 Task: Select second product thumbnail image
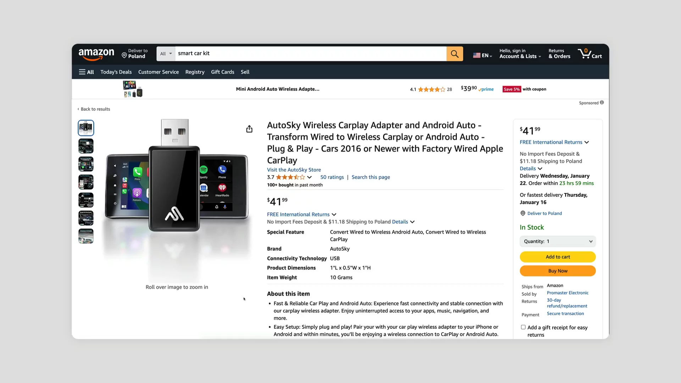tap(85, 145)
